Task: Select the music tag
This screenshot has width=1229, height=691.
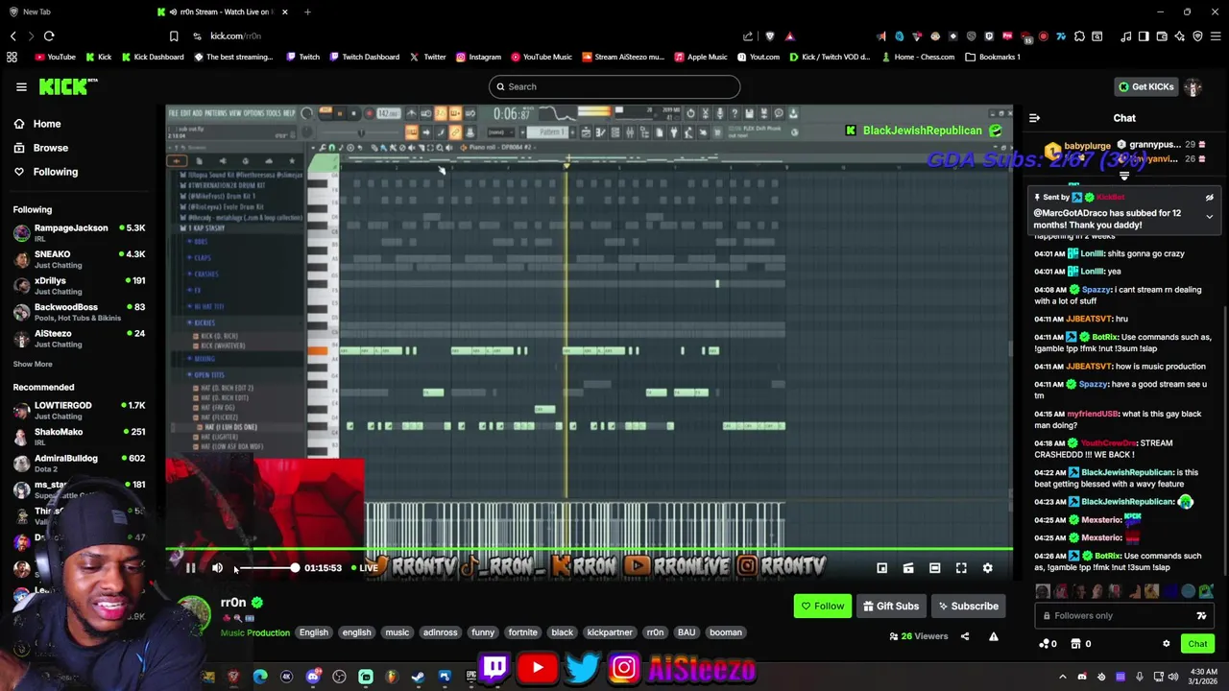Action: (x=398, y=632)
